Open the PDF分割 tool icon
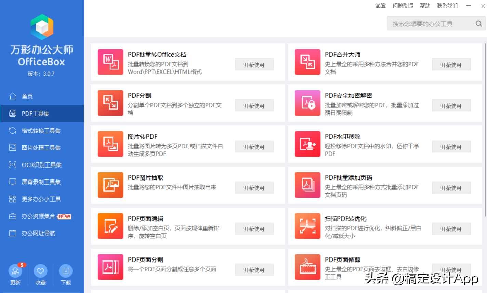The width and height of the screenshot is (487, 293). point(110,103)
